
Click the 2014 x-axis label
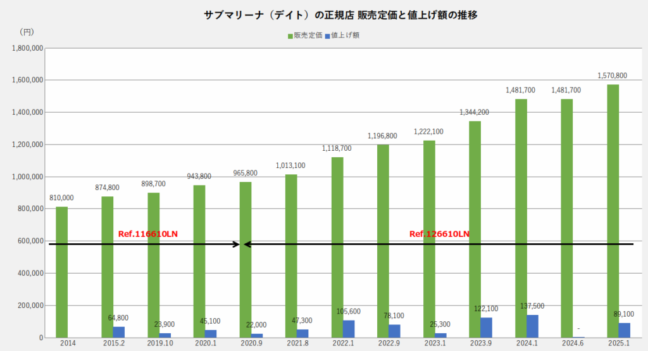pyautogui.click(x=68, y=343)
